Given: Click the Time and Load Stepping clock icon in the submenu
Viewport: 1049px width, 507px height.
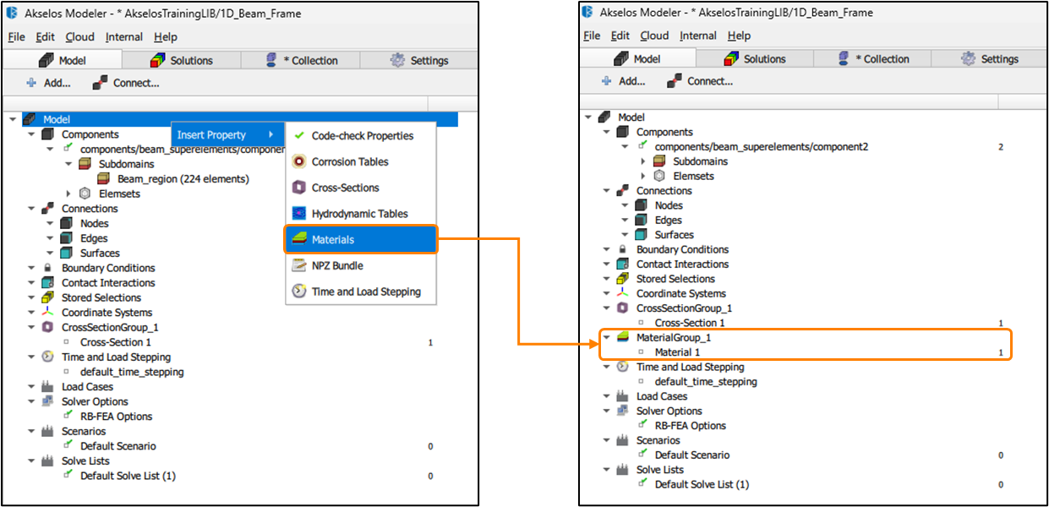Looking at the screenshot, I should (x=298, y=292).
